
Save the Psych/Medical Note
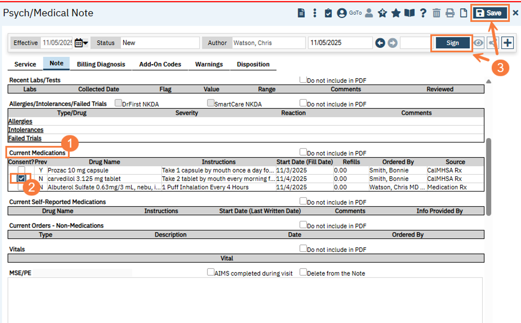pyautogui.click(x=490, y=13)
